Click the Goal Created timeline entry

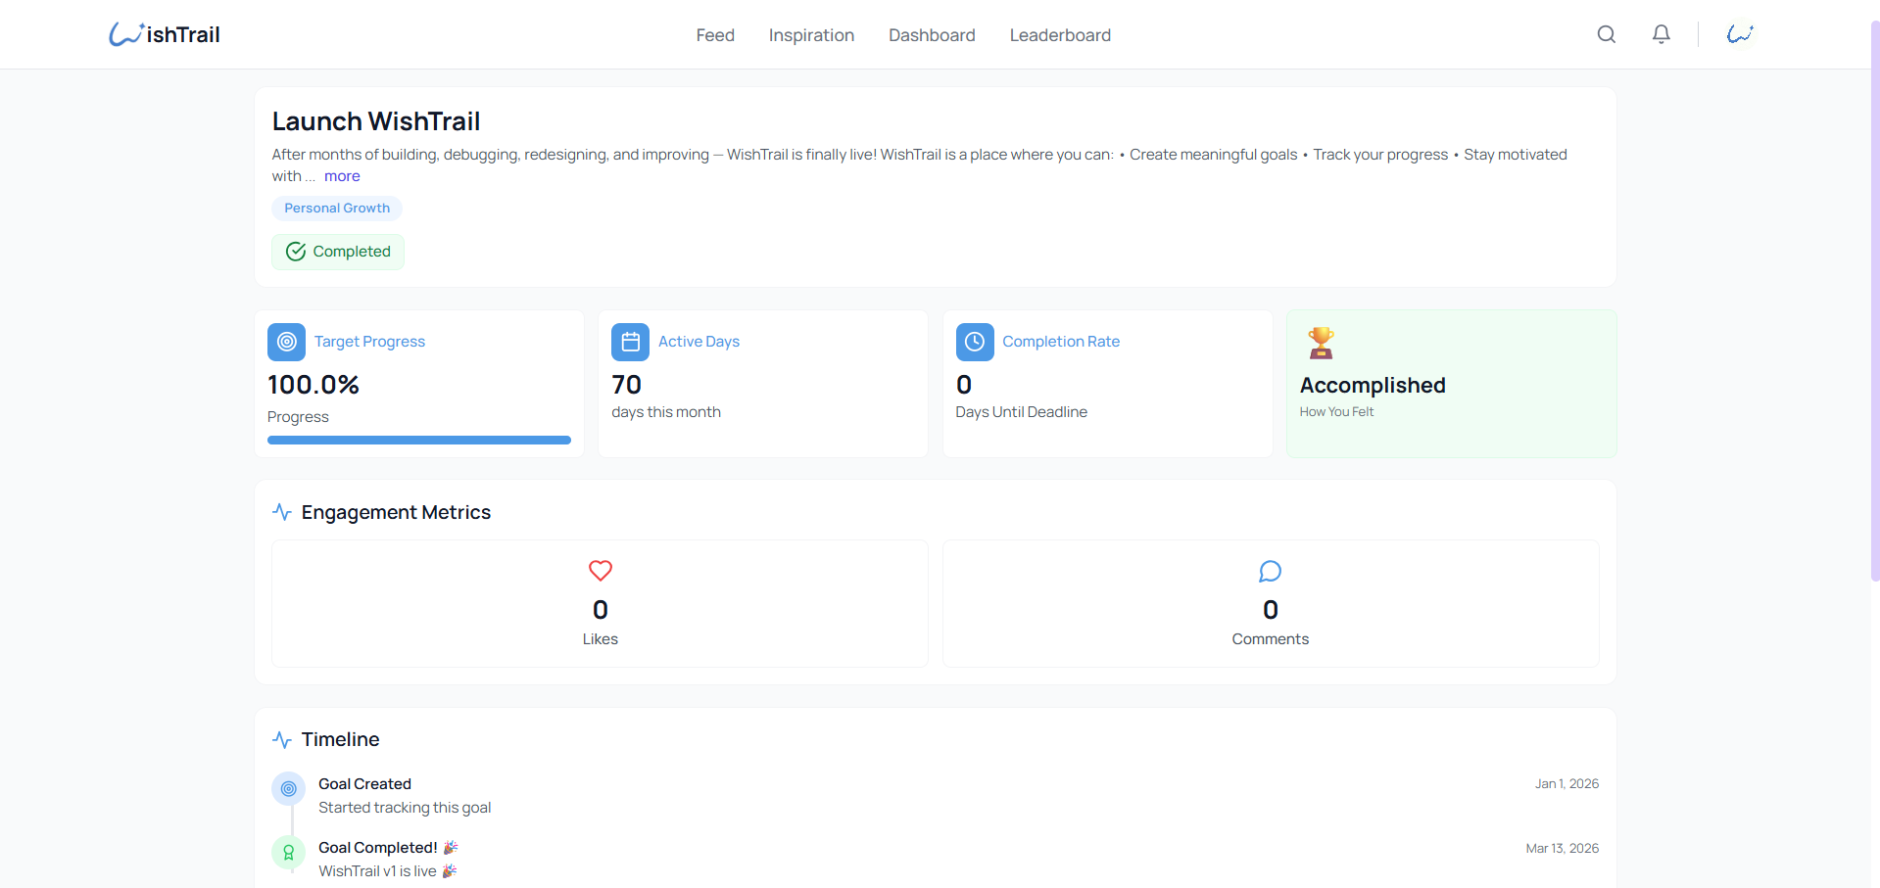(x=364, y=784)
